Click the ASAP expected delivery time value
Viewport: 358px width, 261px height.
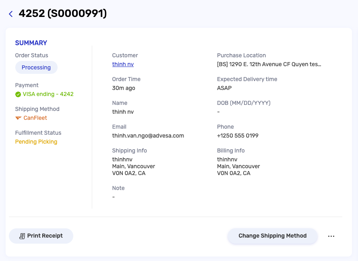pos(224,88)
